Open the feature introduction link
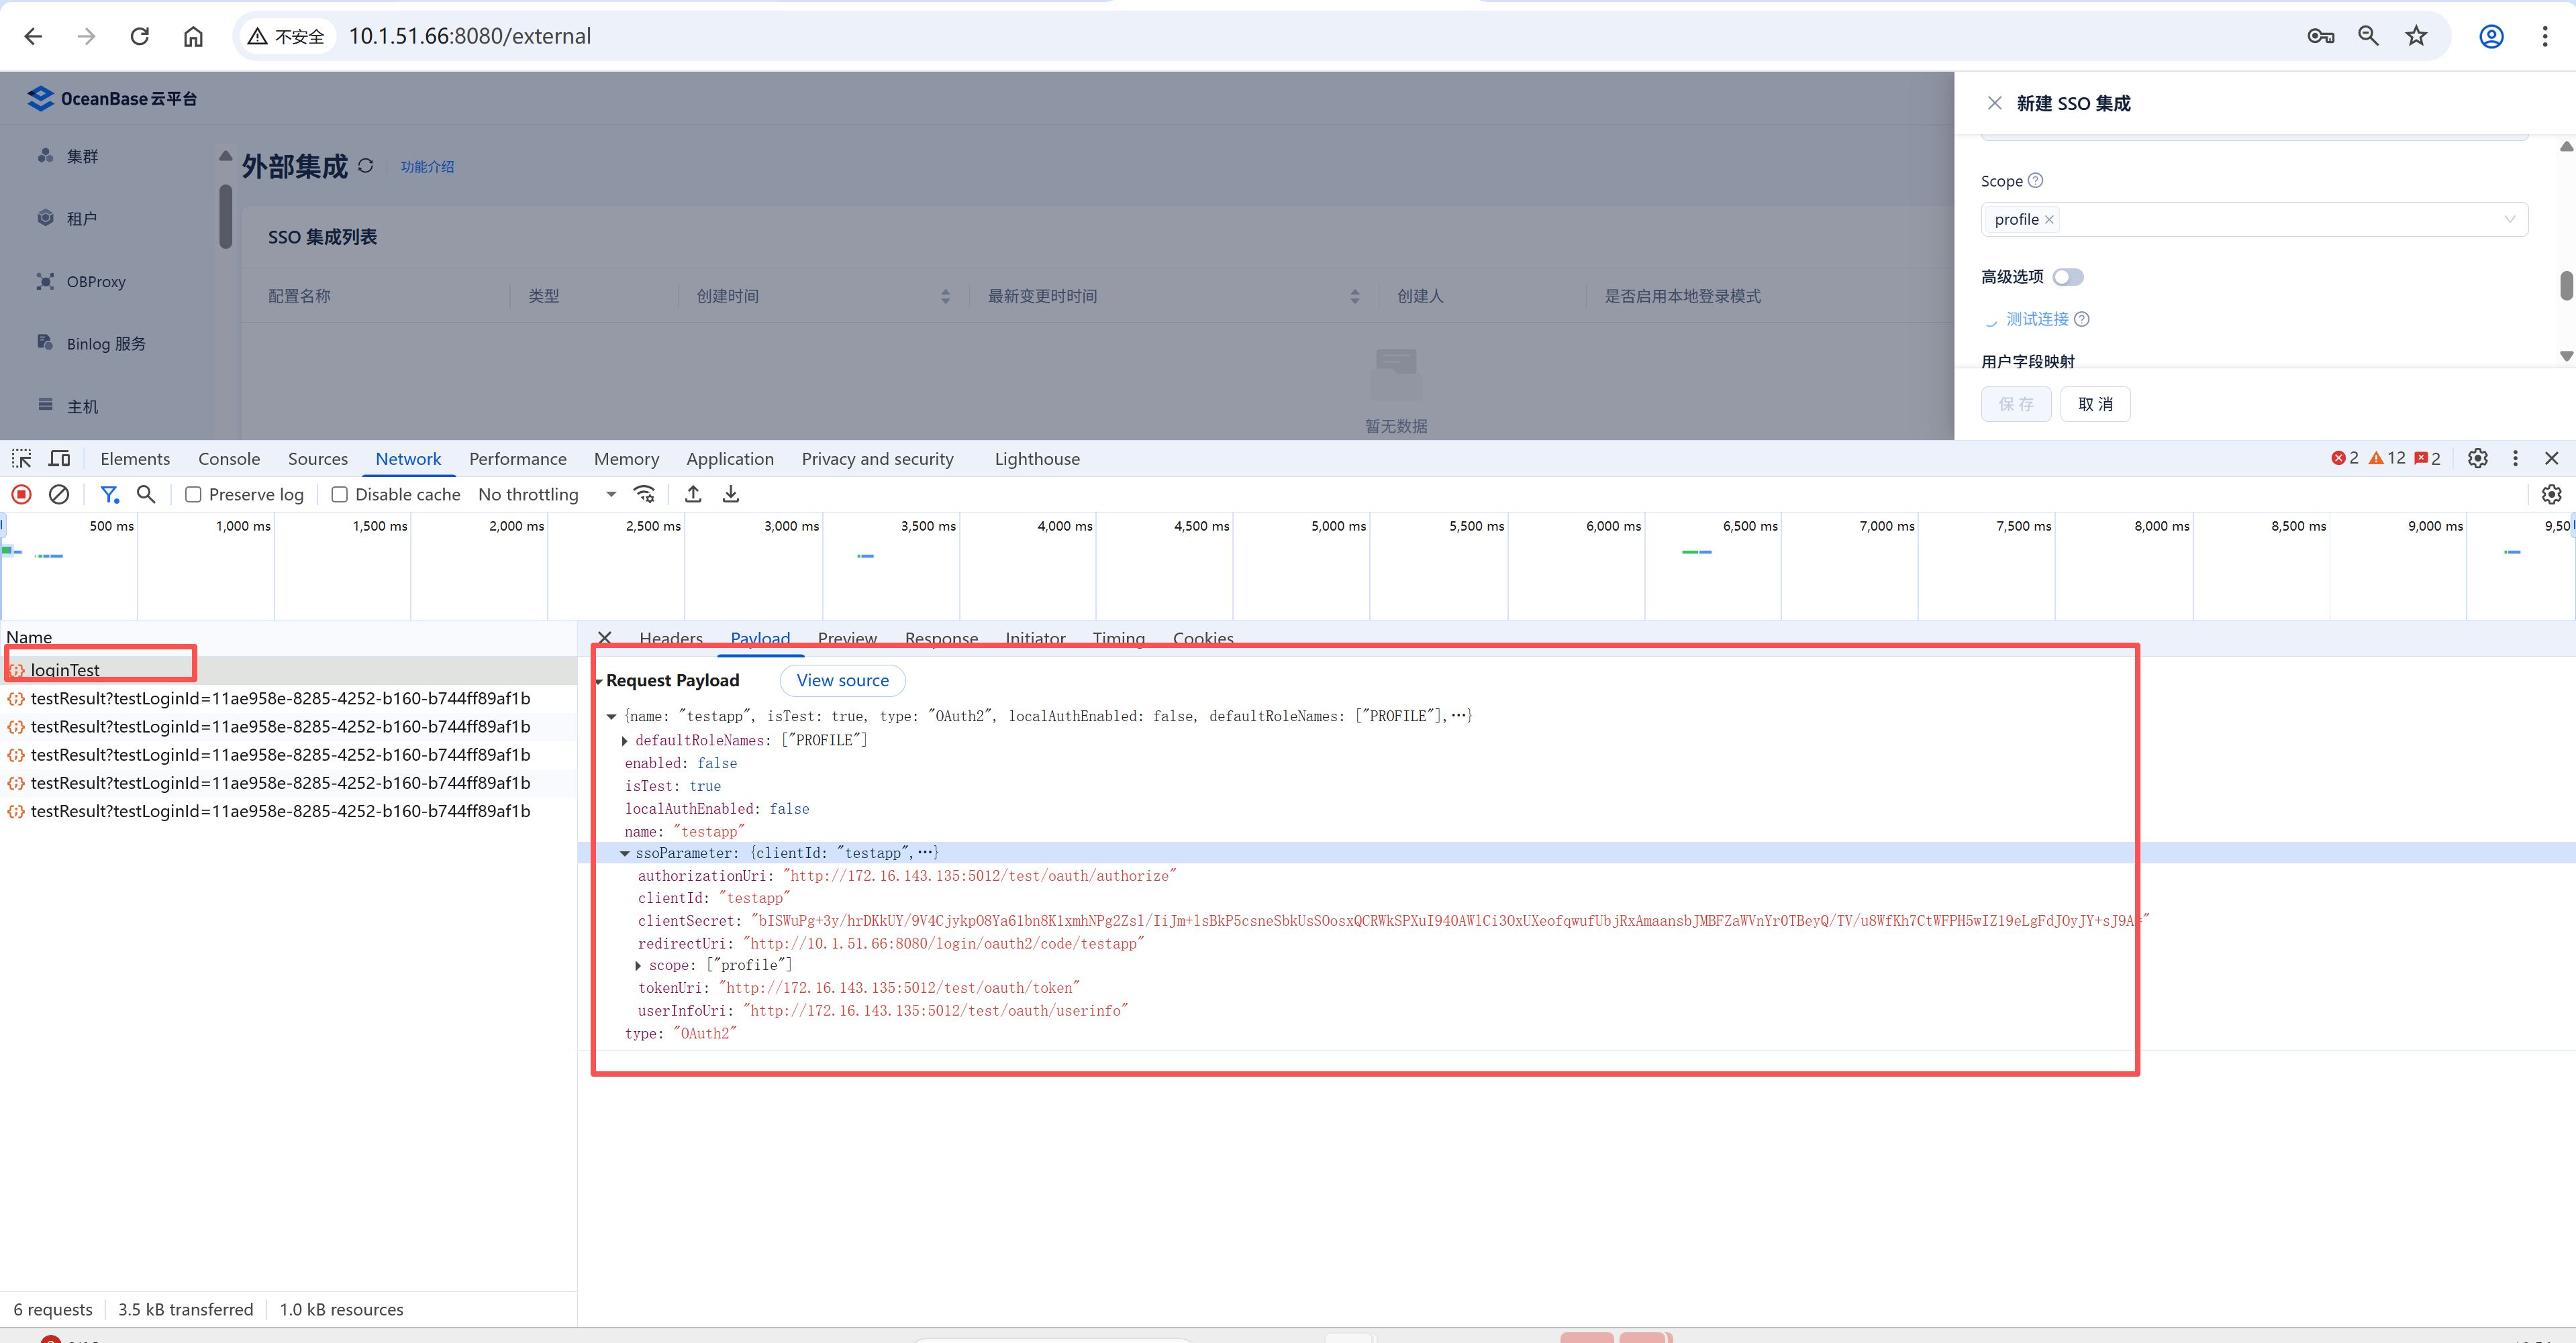The width and height of the screenshot is (2576, 1343). [427, 167]
